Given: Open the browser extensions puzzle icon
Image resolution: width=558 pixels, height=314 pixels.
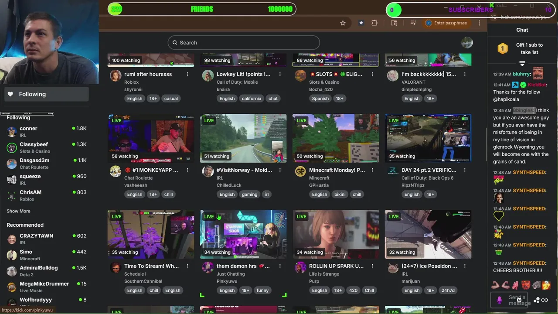Looking at the screenshot, I should click(x=374, y=23).
